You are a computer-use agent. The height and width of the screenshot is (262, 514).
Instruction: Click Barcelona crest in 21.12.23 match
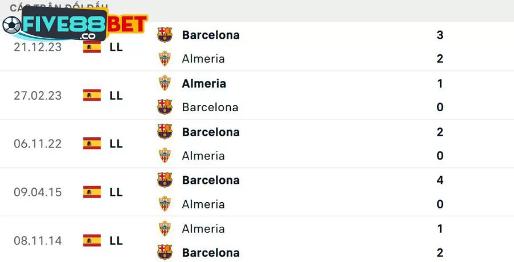[x=164, y=35]
